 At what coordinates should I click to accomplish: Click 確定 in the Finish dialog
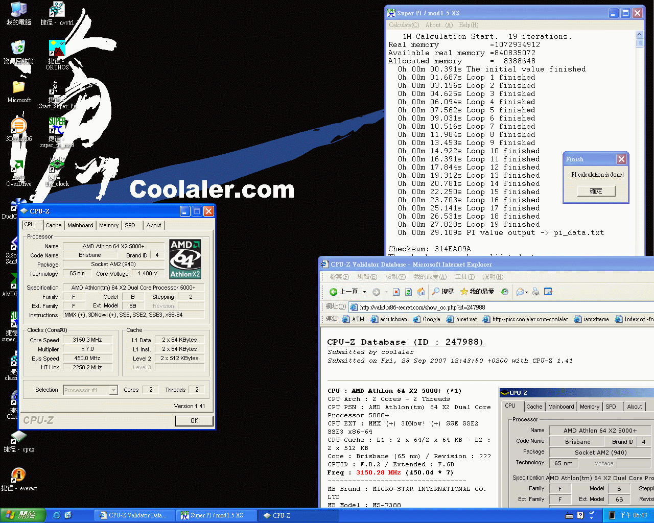coord(596,191)
